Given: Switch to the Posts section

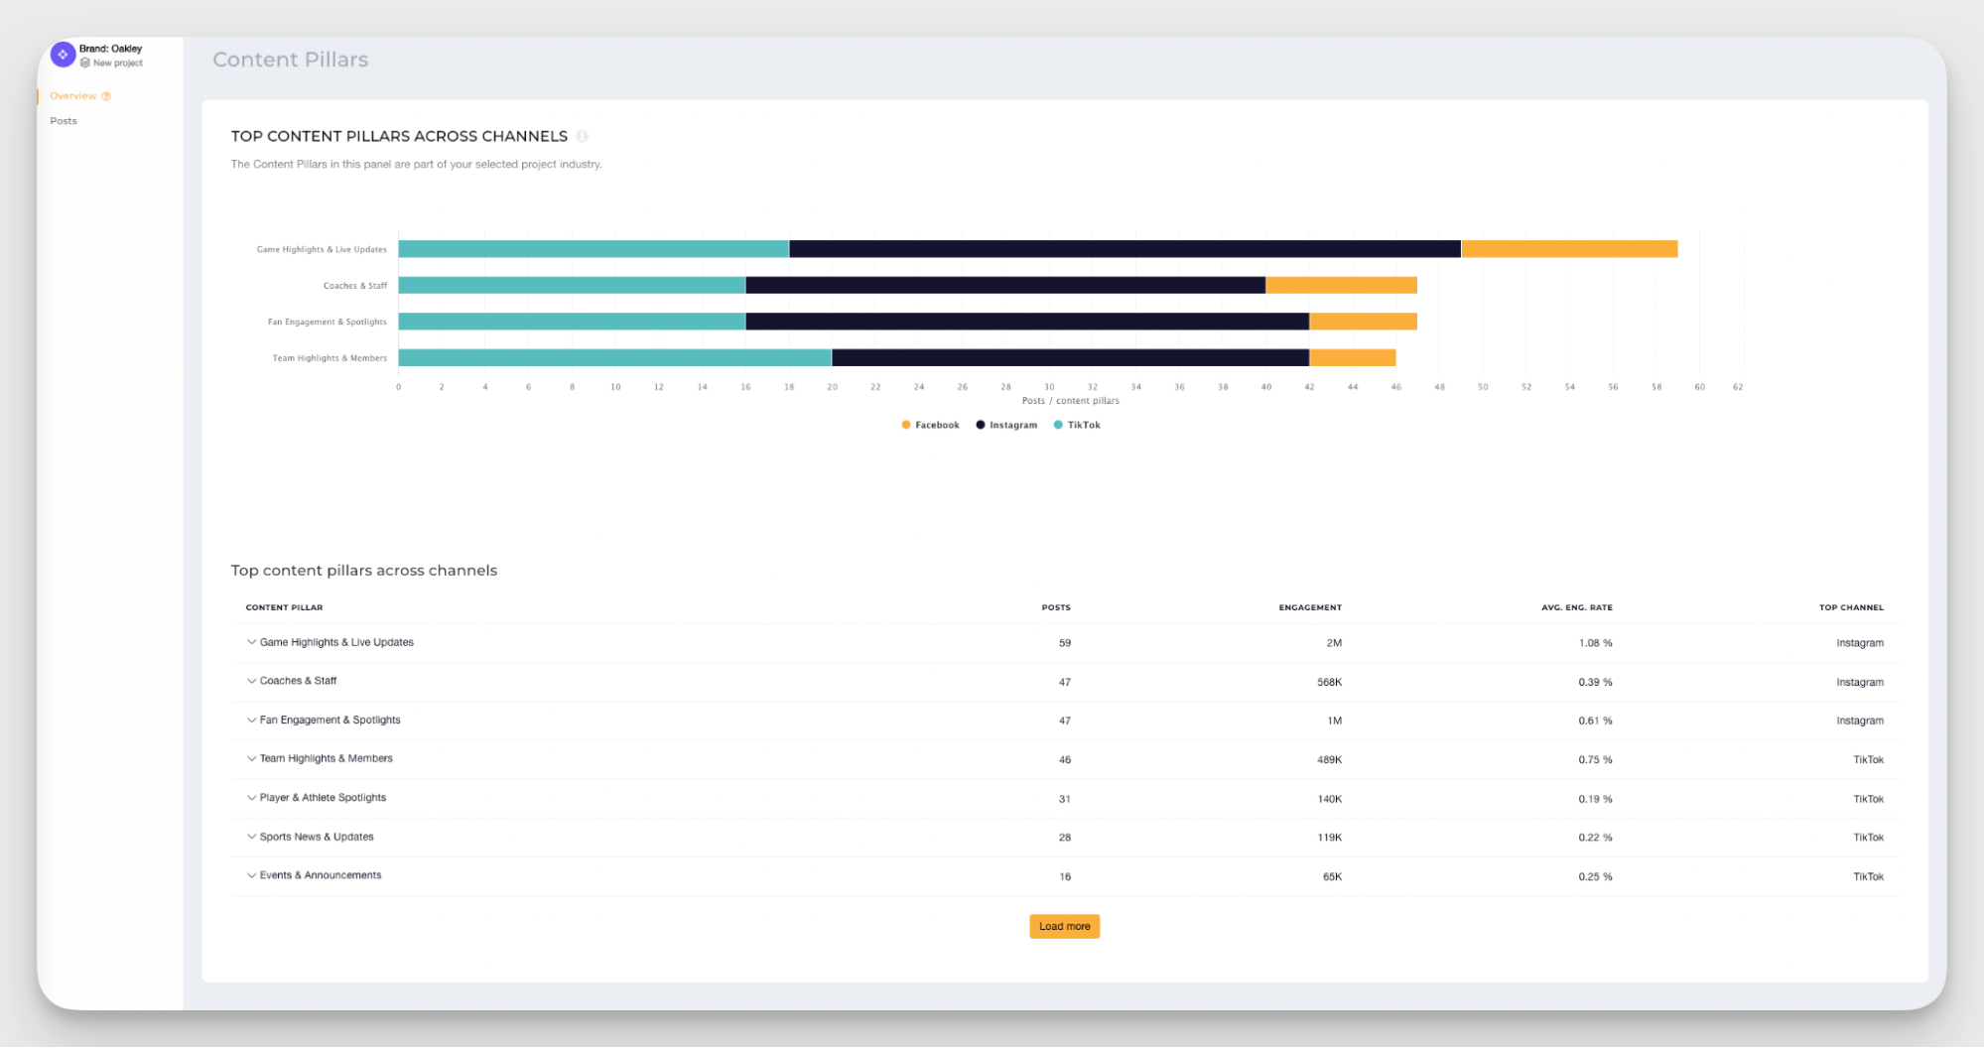Looking at the screenshot, I should [63, 120].
